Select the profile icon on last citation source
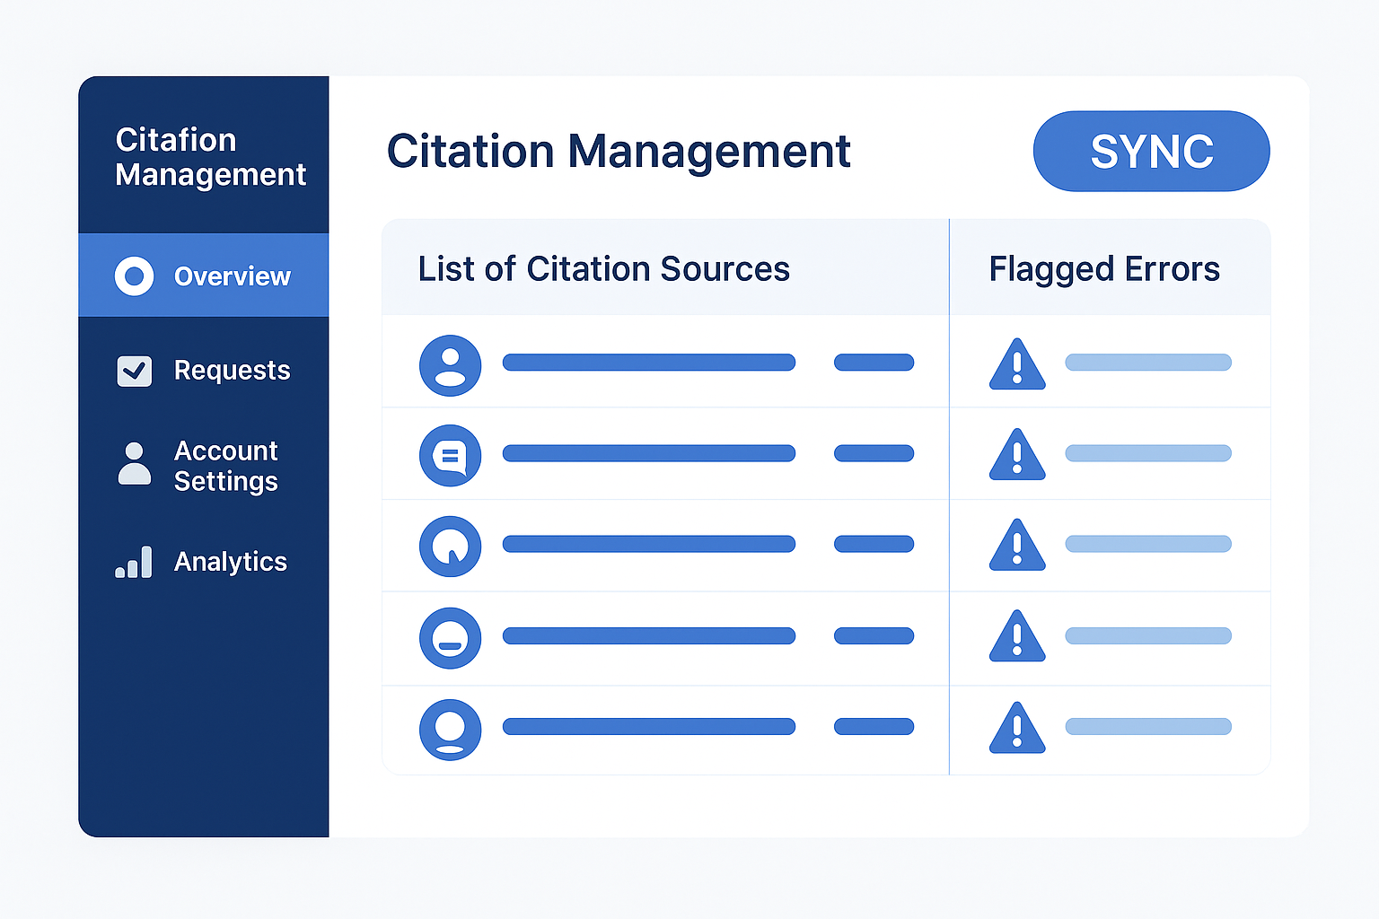 click(x=450, y=730)
